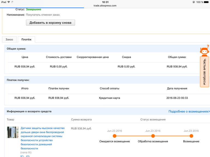Select the 'Платёж' tab
210x157 pixels.
[x=26, y=40]
